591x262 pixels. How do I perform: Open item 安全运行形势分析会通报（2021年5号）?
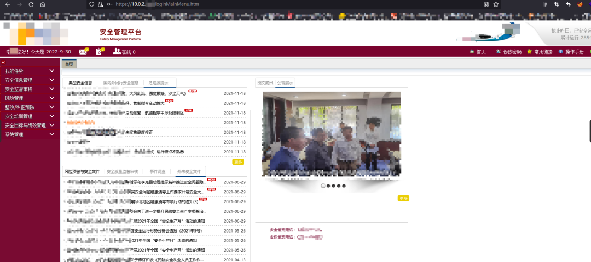[x=135, y=231]
